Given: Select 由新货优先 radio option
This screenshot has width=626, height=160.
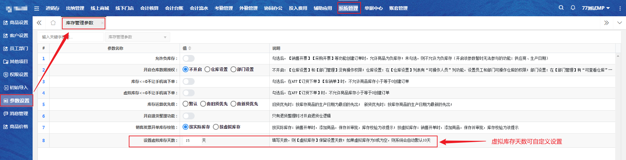Looking at the screenshot, I should (x=233, y=104).
